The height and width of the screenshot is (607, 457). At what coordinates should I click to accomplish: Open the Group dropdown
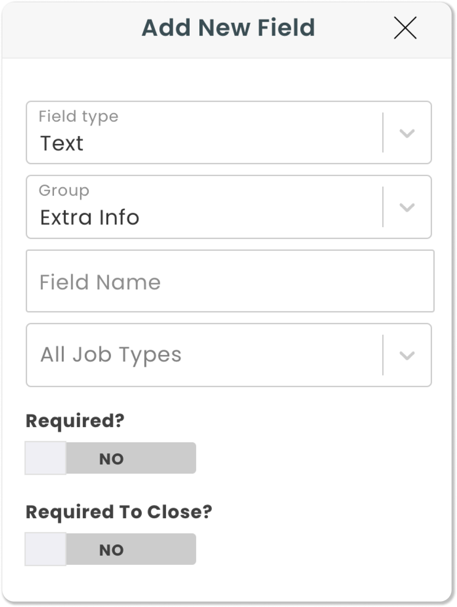tap(229, 207)
